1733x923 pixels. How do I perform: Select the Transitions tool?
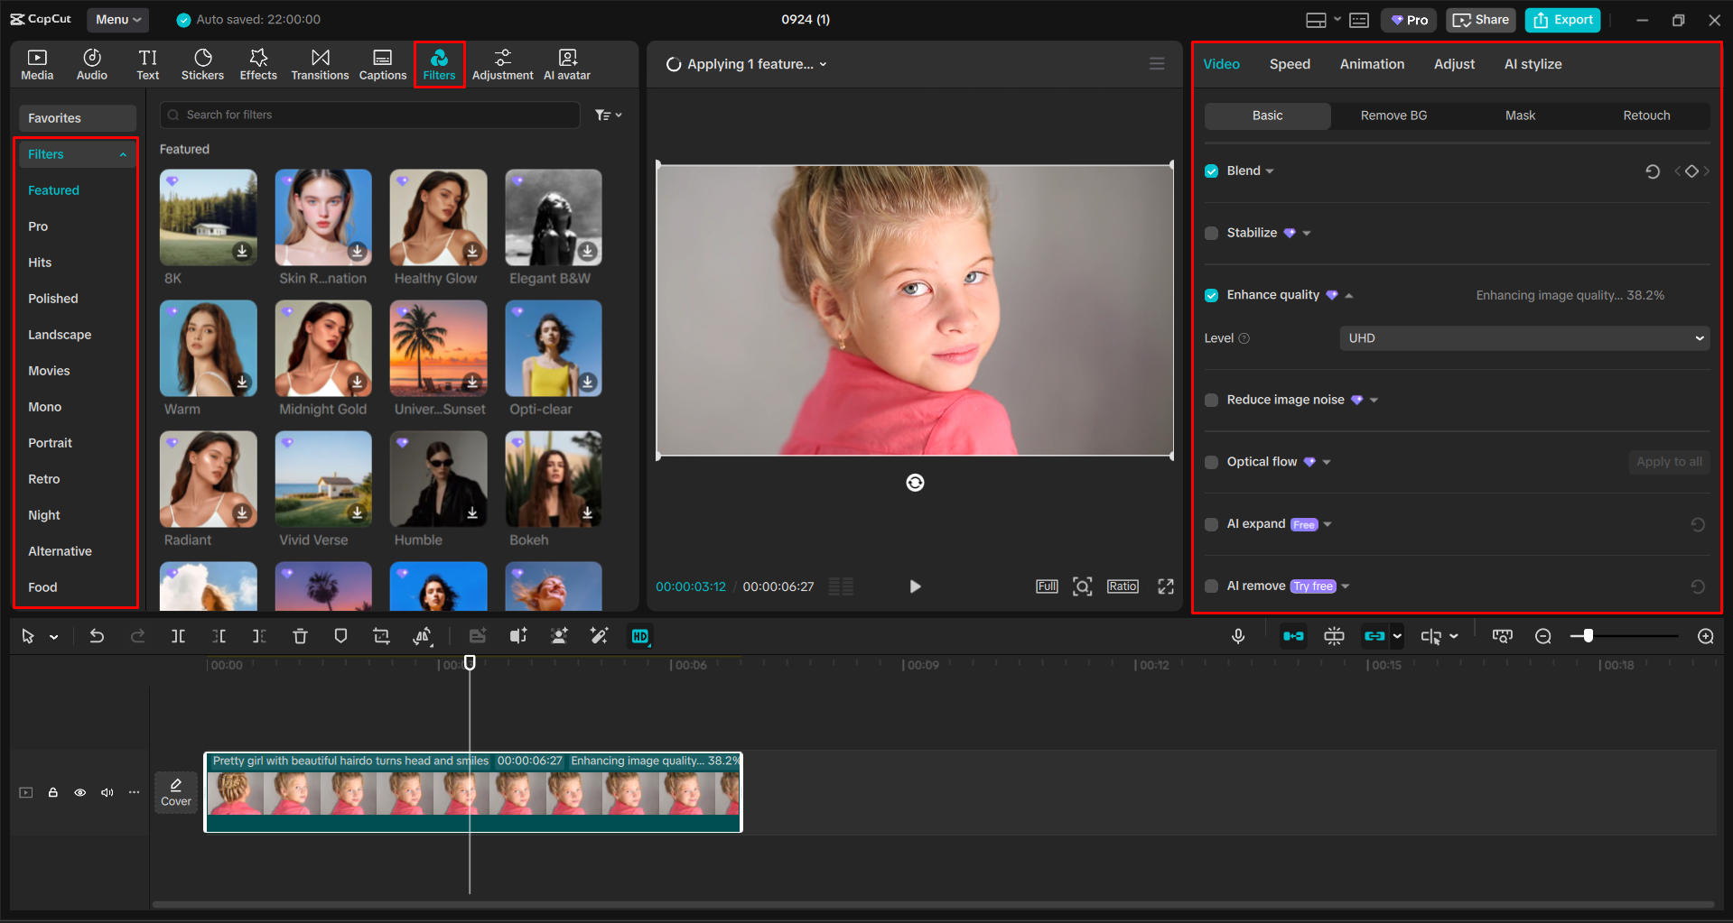tap(320, 63)
